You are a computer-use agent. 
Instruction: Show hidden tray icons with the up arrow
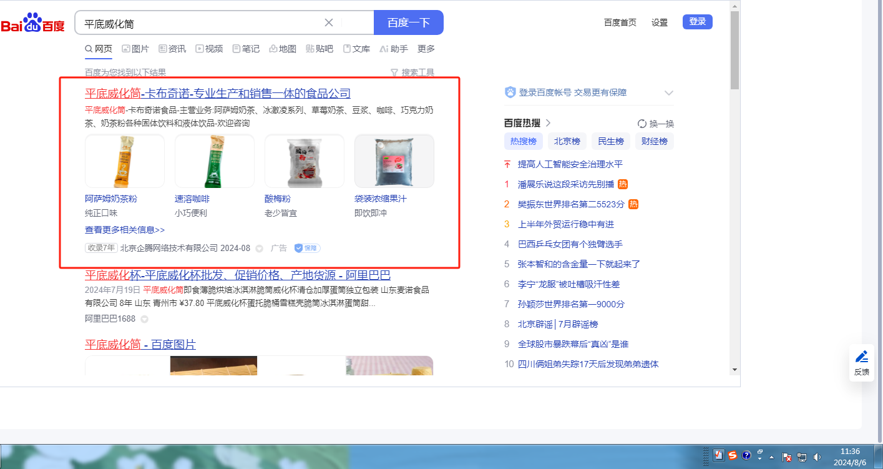(773, 458)
